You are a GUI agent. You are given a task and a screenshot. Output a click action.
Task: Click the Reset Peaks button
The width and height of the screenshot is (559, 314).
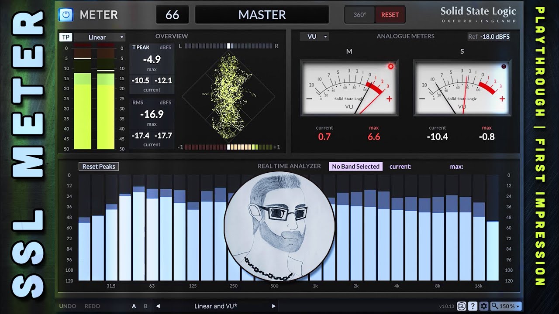click(99, 167)
